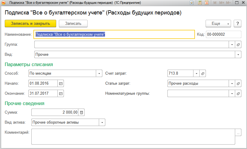Screen dimensions: 247x149
Task: Open calendar picker for Начало date
Action: click(x=61, y=83)
